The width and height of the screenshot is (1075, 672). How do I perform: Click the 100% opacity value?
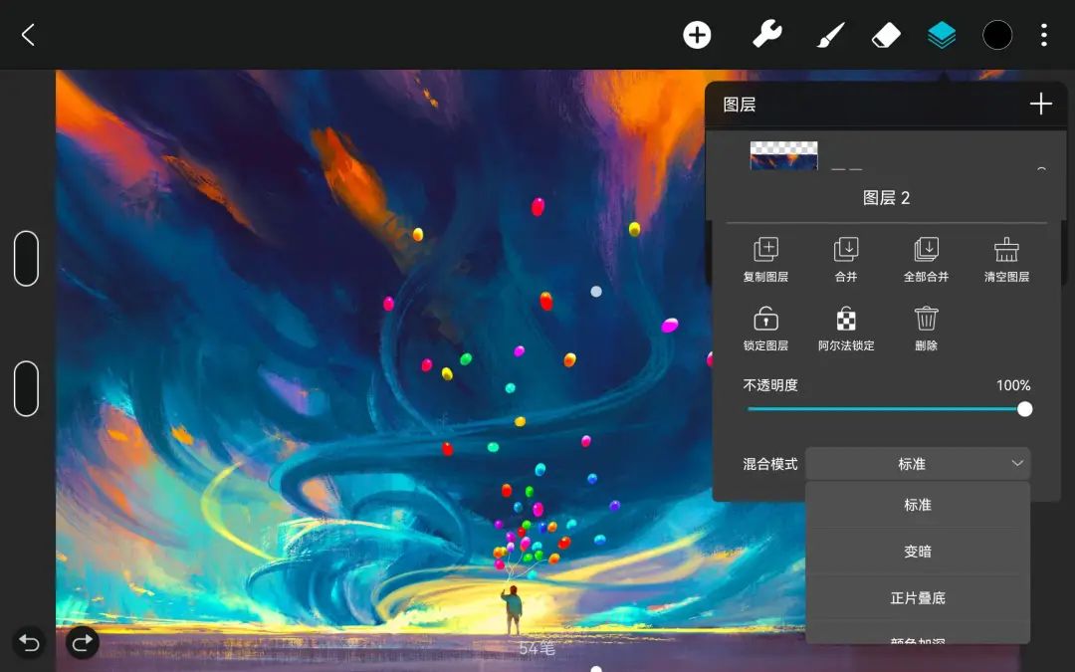pyautogui.click(x=1013, y=385)
